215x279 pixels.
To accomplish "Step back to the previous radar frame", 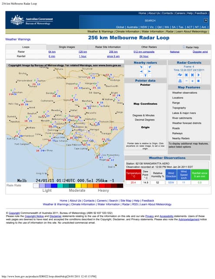I will click(186, 75).
